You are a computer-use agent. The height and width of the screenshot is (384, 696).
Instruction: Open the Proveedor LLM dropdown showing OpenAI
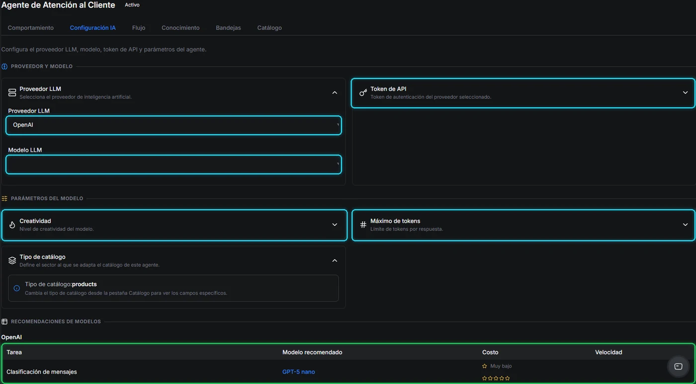coord(174,125)
